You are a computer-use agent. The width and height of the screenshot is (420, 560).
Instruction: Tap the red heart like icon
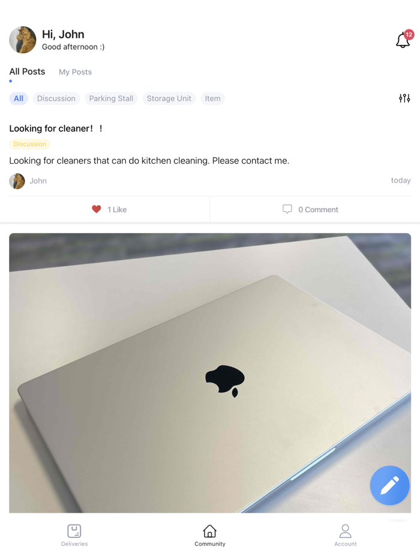coord(97,209)
